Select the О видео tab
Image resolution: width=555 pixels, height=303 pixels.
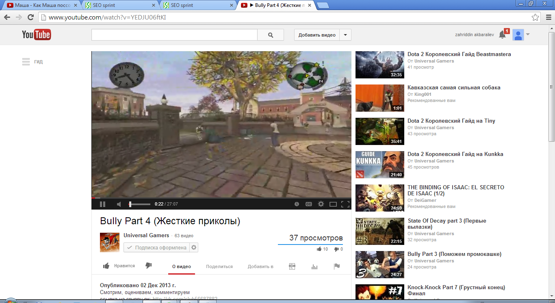point(182,266)
